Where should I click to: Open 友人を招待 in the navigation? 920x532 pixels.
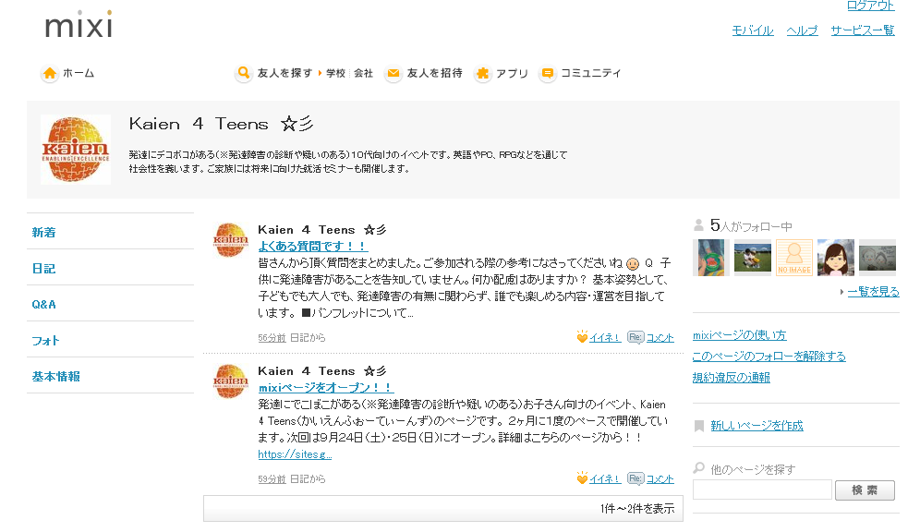tap(435, 73)
